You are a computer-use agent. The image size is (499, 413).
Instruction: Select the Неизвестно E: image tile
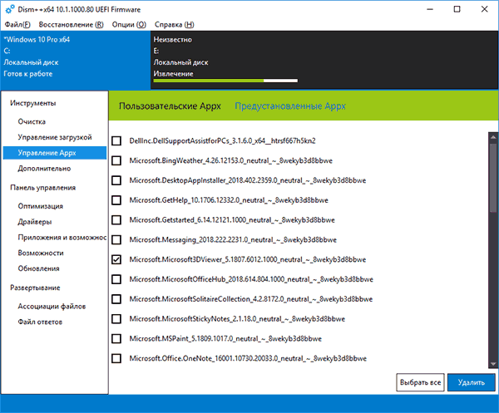(324, 60)
